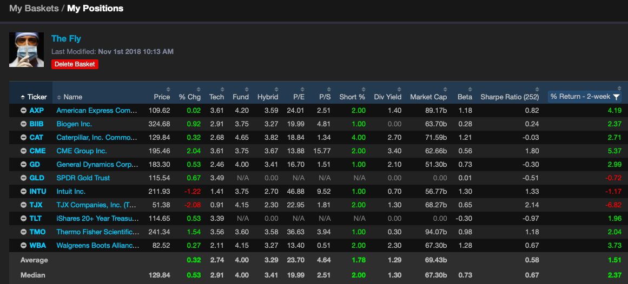The height and width of the screenshot is (284, 628).
Task: Sort by Sharpe Ratio (252) column
Action: tap(510, 97)
